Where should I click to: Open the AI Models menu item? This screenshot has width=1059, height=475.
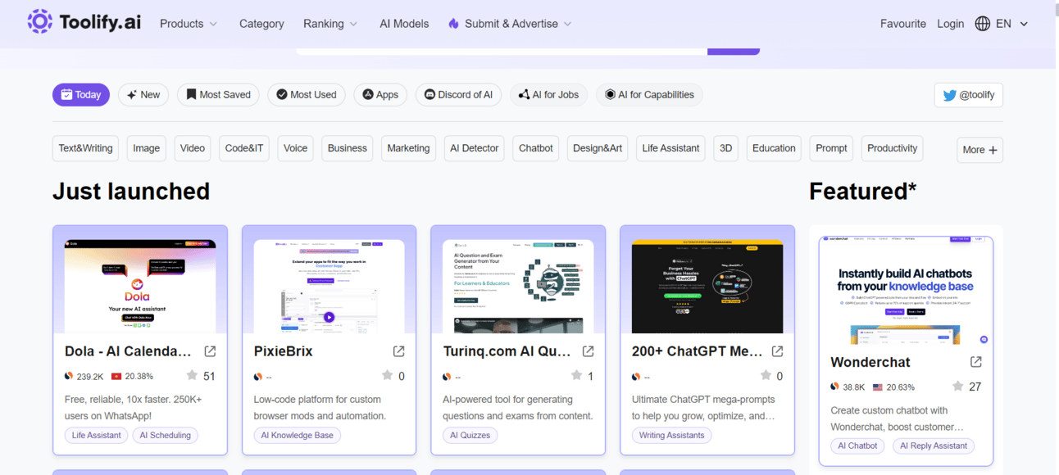[x=404, y=24]
